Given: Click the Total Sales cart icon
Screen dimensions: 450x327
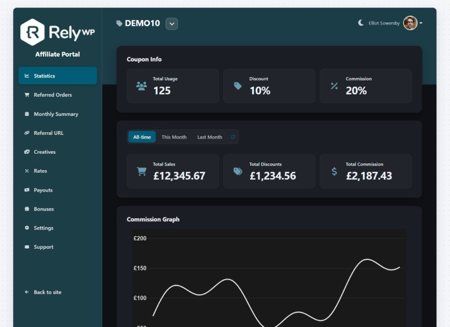Looking at the screenshot, I should tap(142, 171).
